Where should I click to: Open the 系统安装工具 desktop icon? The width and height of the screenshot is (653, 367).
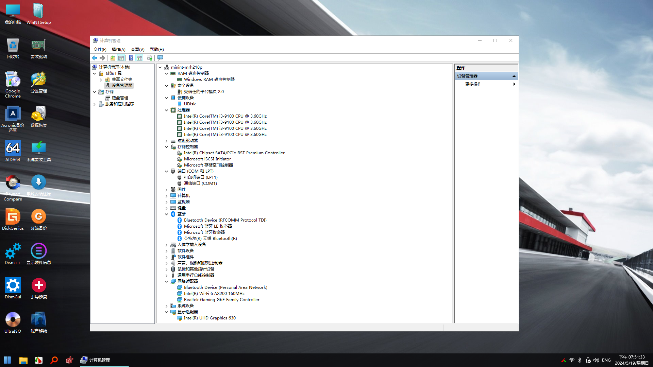pyautogui.click(x=38, y=151)
